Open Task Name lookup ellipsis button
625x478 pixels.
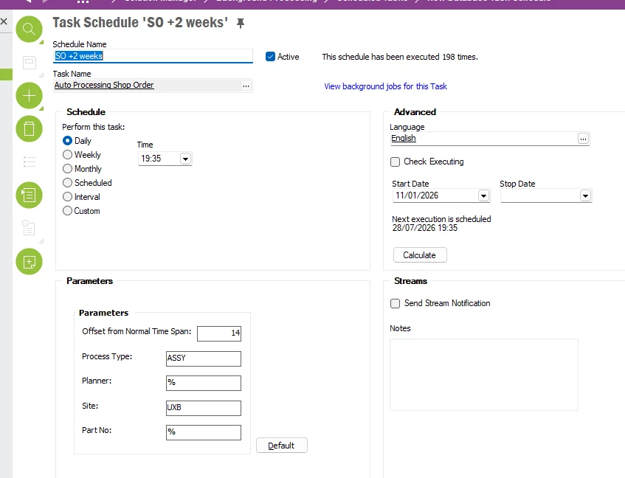[x=246, y=86]
